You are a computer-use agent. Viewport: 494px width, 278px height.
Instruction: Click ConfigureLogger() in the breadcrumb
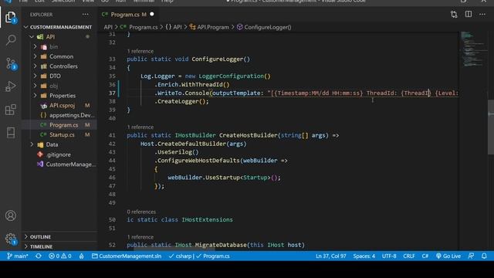pyautogui.click(x=264, y=27)
